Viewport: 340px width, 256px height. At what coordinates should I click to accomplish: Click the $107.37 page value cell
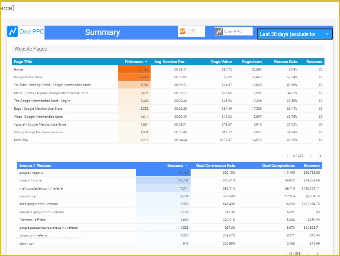tap(226, 140)
